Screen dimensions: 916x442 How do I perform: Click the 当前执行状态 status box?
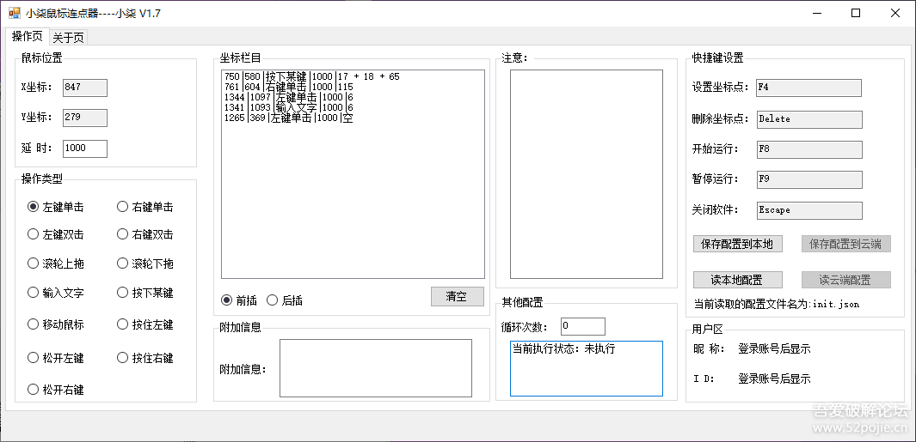pos(587,368)
